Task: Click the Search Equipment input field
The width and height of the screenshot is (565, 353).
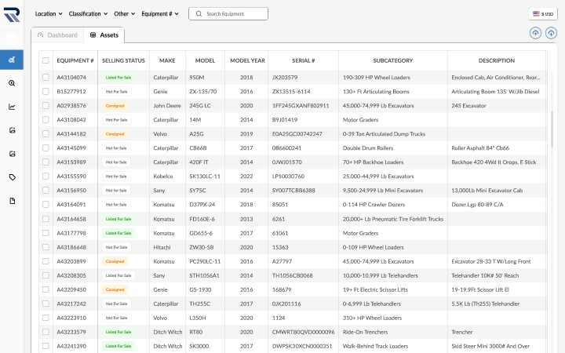Action: pyautogui.click(x=228, y=13)
